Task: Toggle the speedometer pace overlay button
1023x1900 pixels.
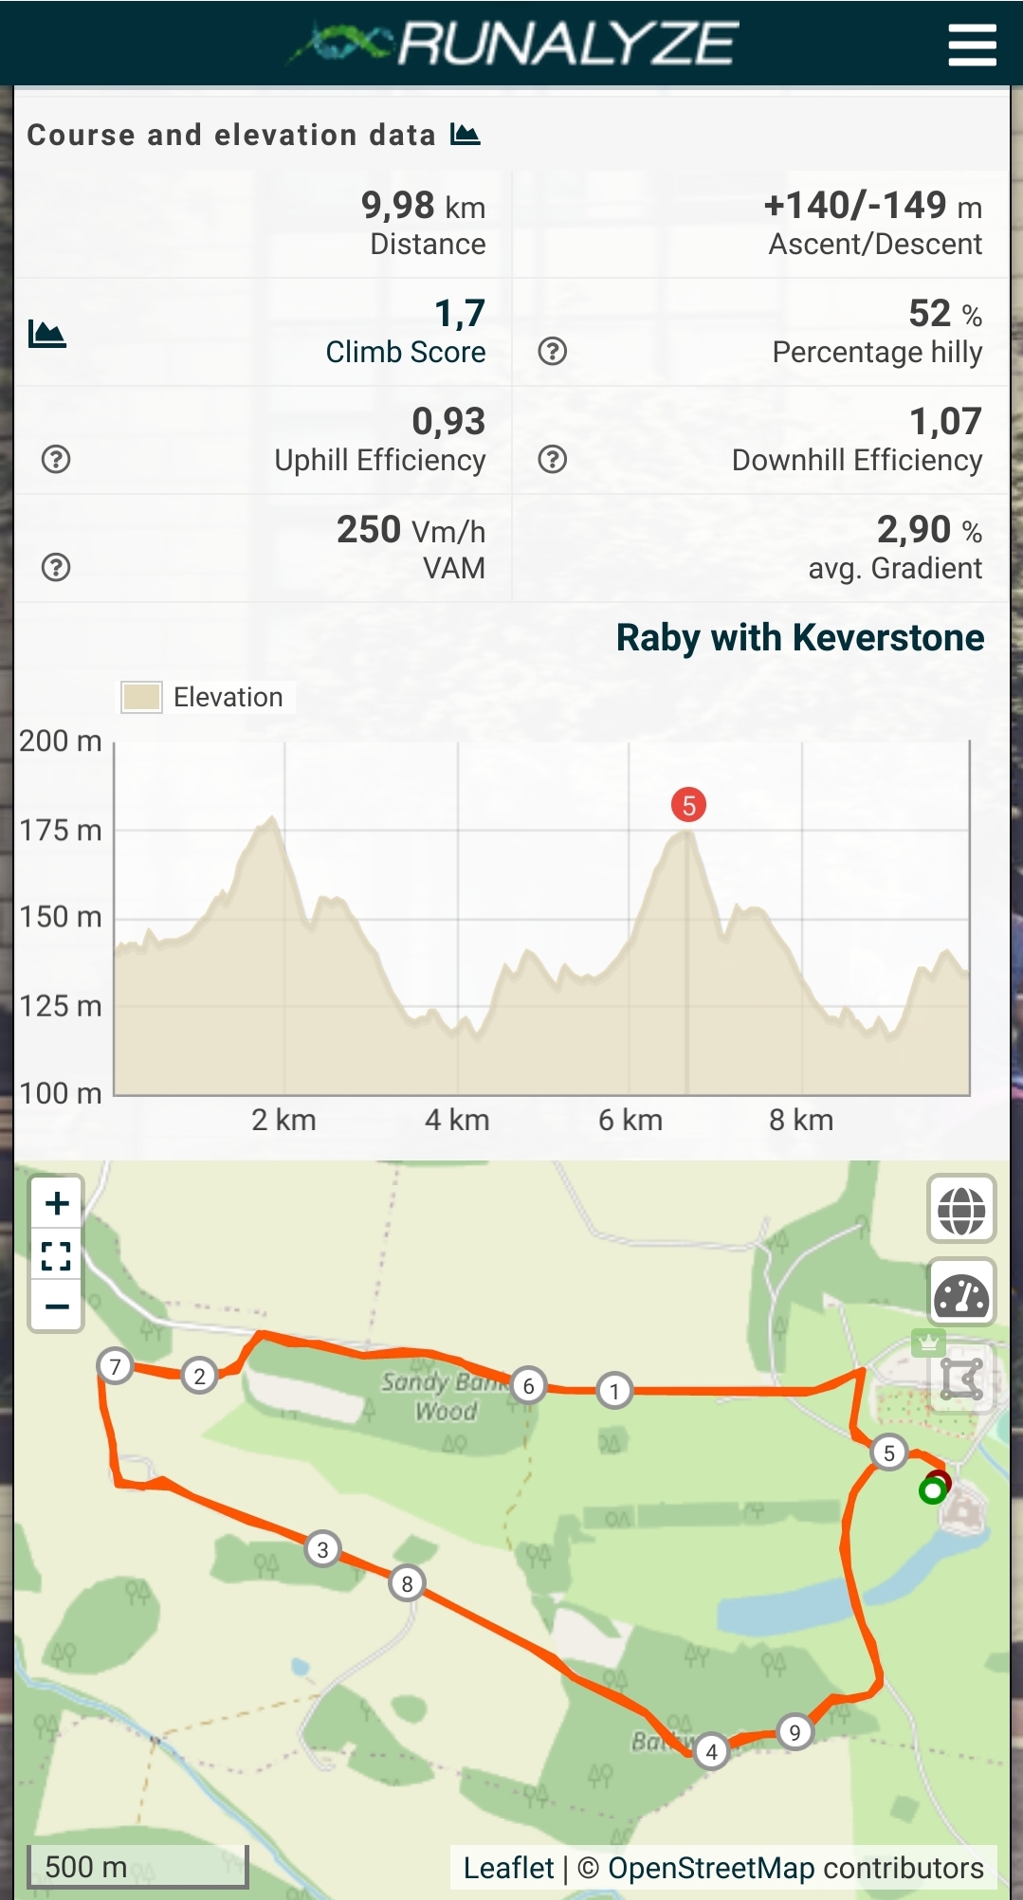Action: pos(961,1293)
